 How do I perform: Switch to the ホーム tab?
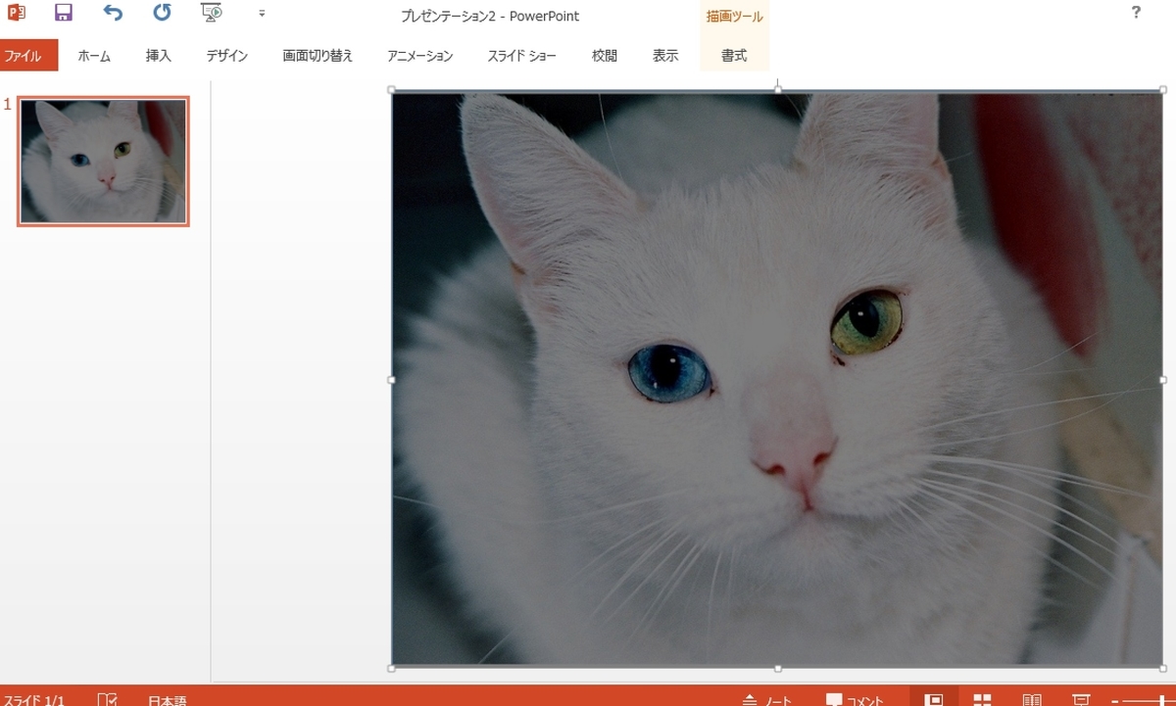[x=94, y=56]
